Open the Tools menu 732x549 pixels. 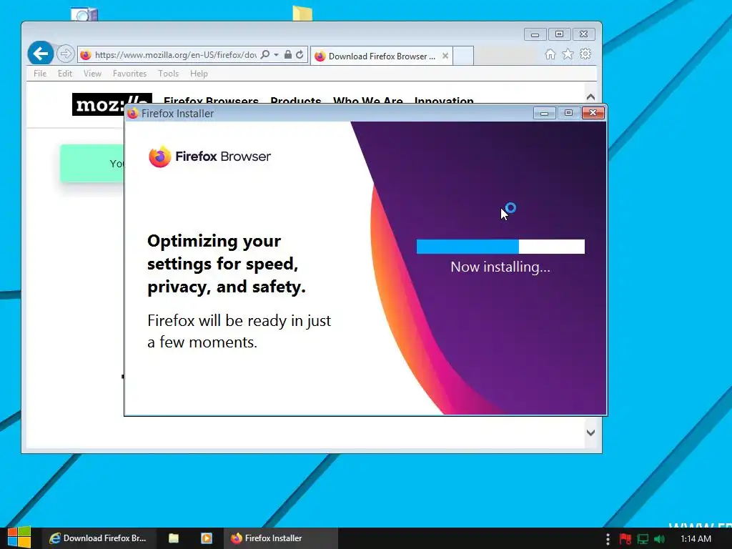click(x=169, y=74)
